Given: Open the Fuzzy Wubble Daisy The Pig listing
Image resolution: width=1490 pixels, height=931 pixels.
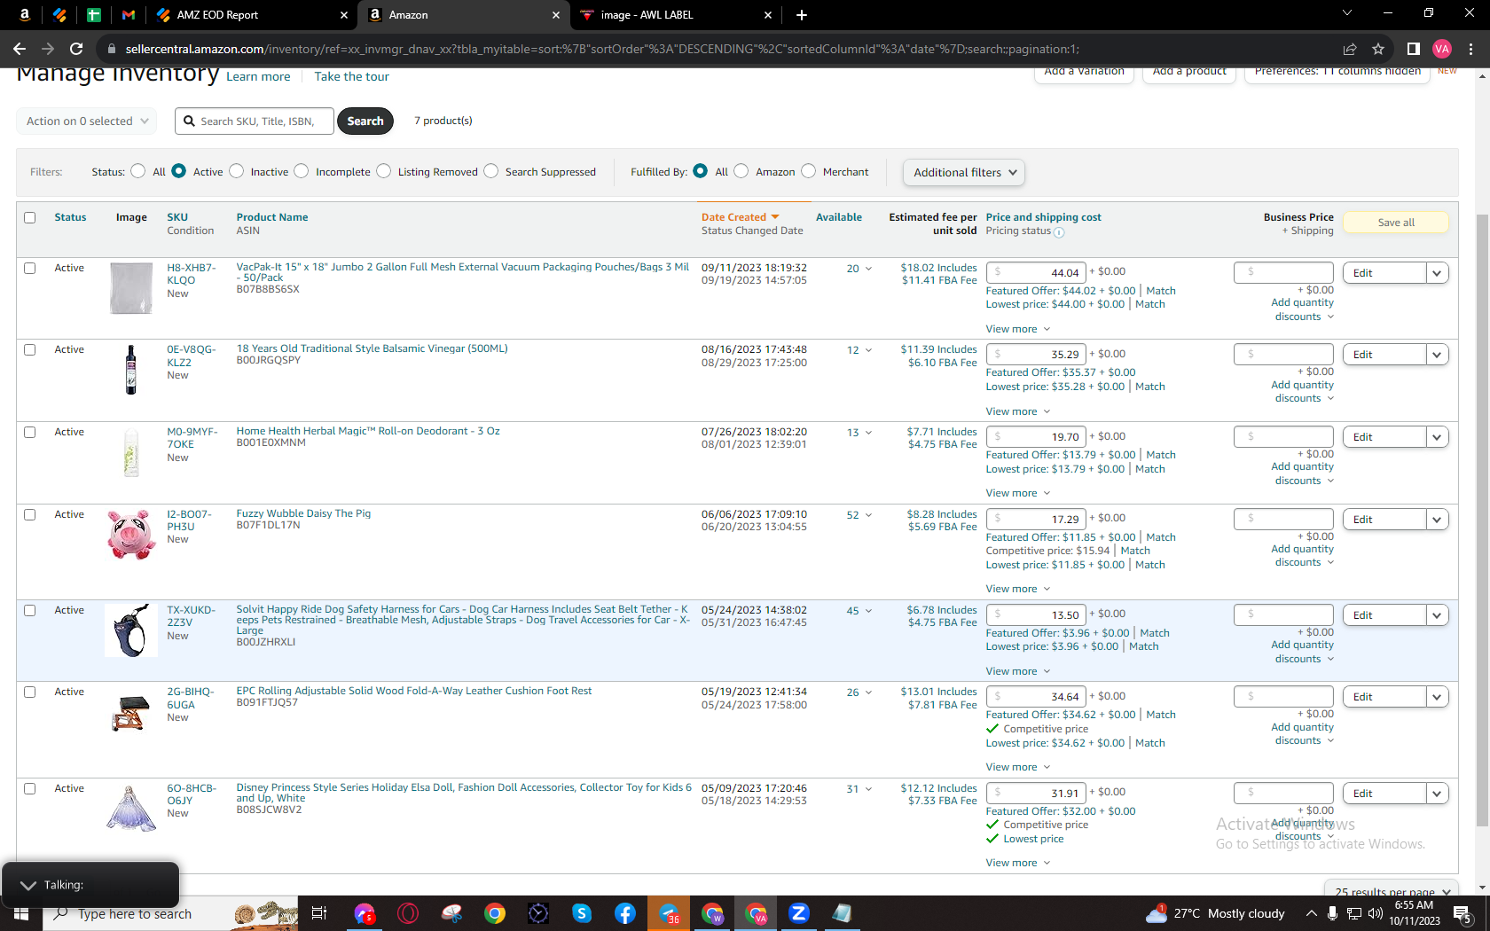Looking at the screenshot, I should click(303, 513).
